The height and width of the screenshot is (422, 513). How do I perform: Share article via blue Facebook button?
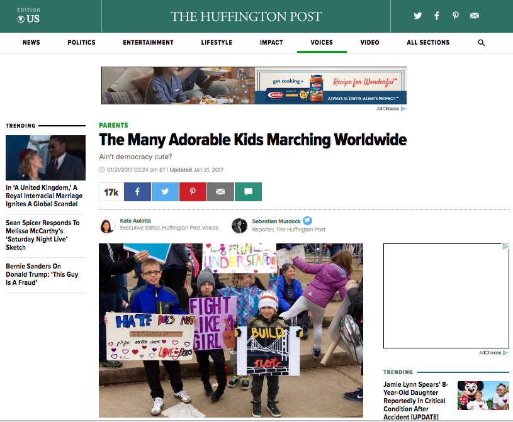(x=137, y=192)
